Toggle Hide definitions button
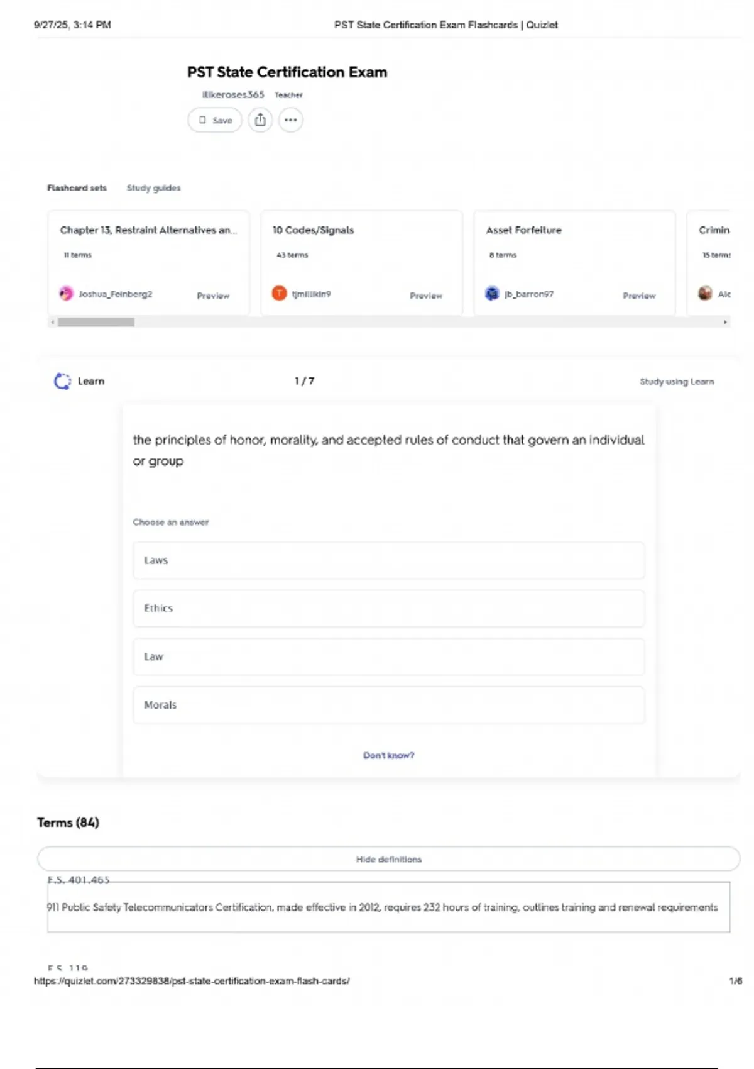The width and height of the screenshot is (754, 1069). coord(388,859)
